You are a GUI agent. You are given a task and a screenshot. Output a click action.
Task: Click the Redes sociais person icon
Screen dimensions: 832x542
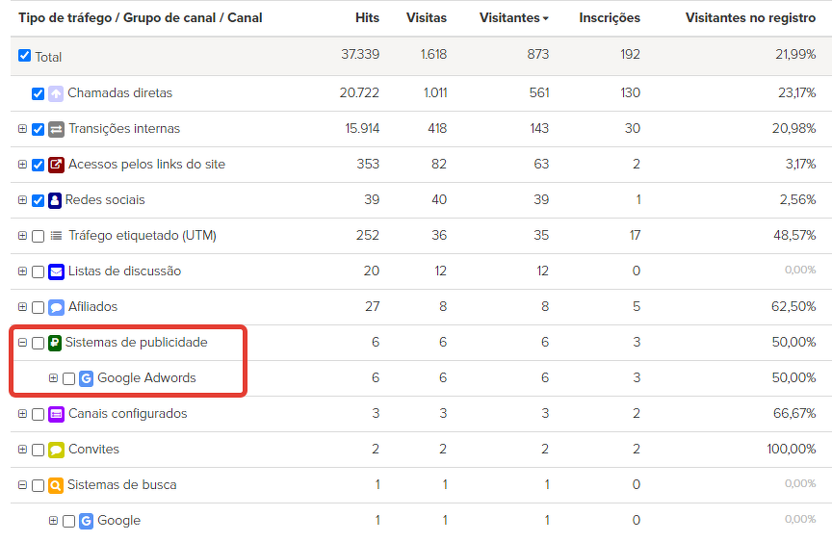55,200
